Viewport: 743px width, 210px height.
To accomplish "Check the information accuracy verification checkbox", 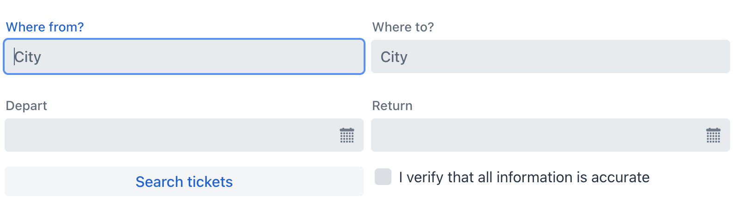I will 383,177.
